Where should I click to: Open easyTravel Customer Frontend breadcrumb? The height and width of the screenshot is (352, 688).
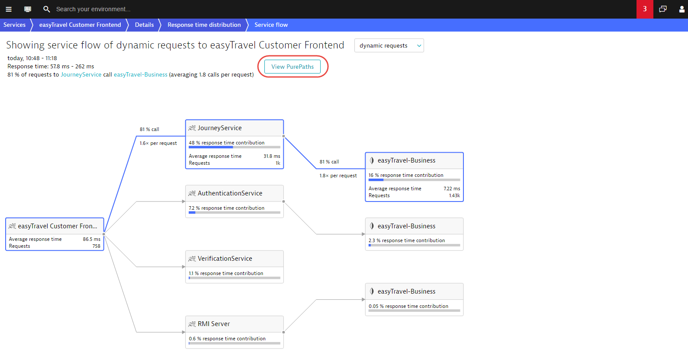(80, 25)
